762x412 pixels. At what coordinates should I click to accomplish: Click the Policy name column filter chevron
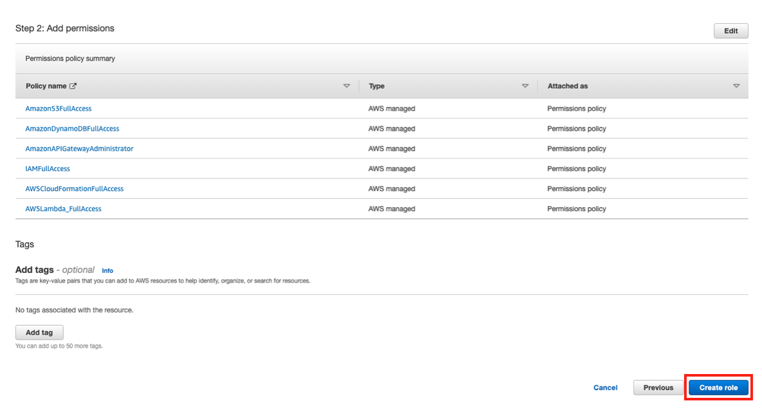pos(346,85)
